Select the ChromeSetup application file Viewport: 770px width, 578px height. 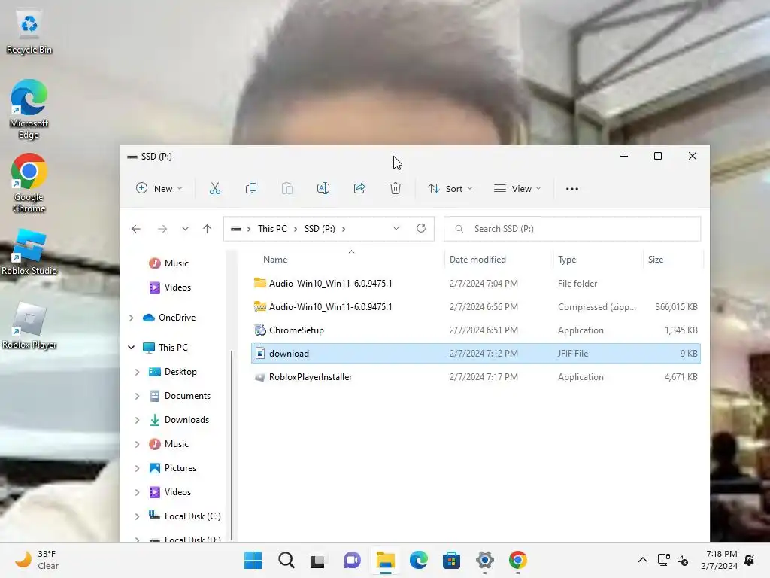coord(475,330)
